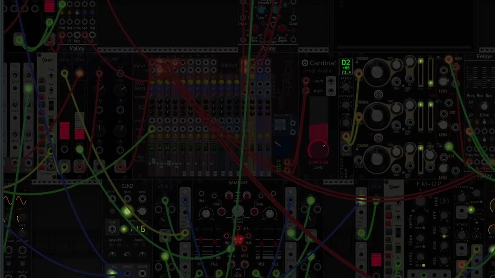This screenshot has height=278, width=495.
Task: Click the Feline module's Drive knob
Action: click(x=484, y=106)
